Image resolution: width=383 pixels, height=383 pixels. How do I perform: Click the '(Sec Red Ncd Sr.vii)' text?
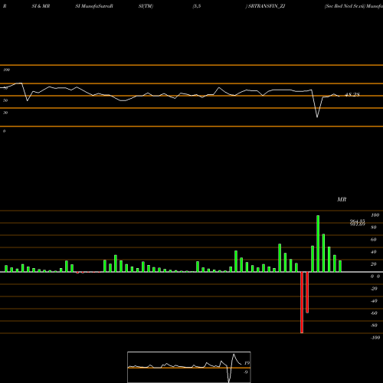345,6
